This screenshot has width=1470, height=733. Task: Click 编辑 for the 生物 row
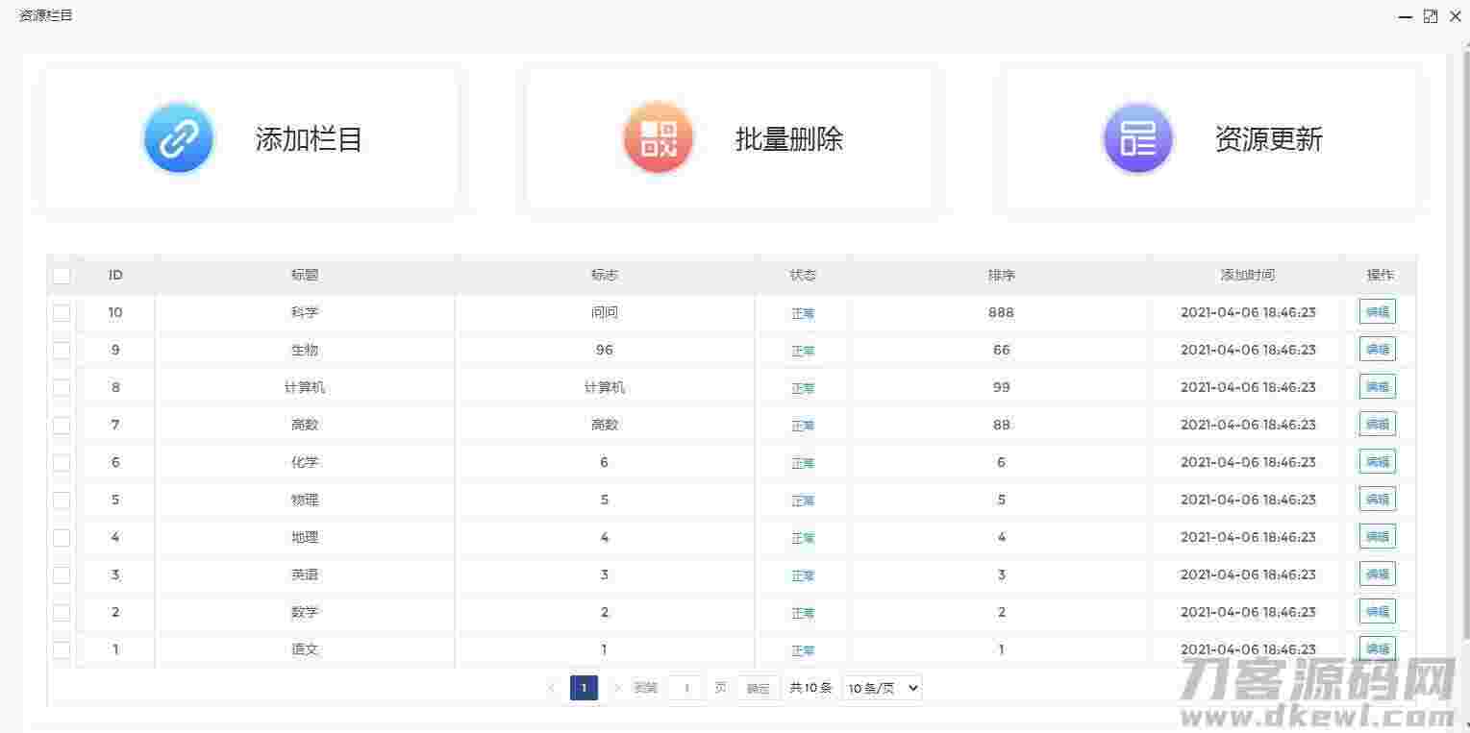tap(1378, 350)
